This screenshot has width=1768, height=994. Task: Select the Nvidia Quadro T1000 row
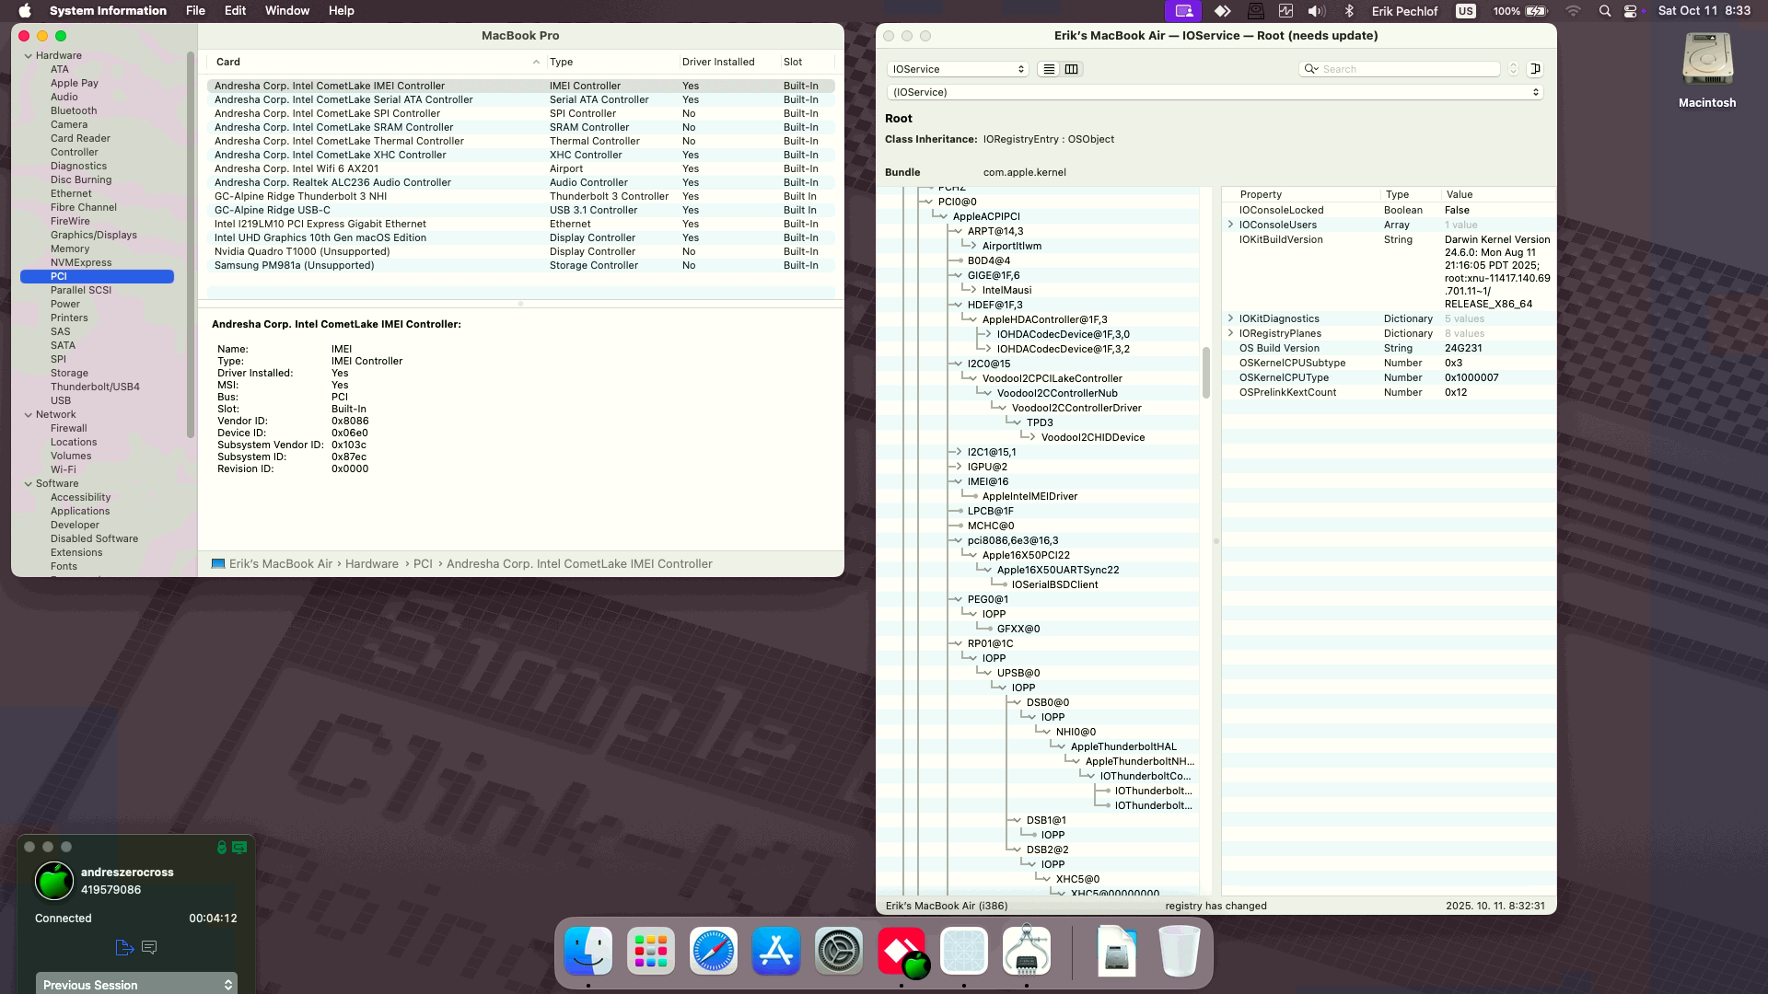pos(521,251)
